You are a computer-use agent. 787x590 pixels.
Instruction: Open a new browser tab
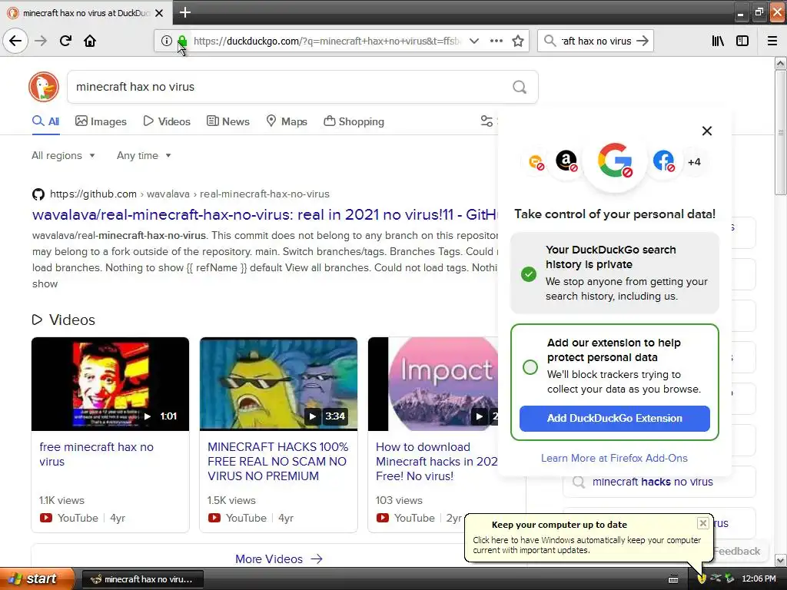point(185,12)
